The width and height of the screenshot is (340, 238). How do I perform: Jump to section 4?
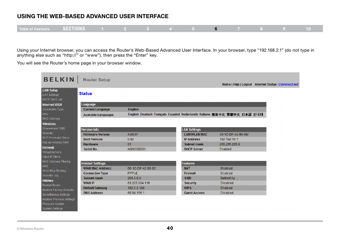(x=170, y=29)
